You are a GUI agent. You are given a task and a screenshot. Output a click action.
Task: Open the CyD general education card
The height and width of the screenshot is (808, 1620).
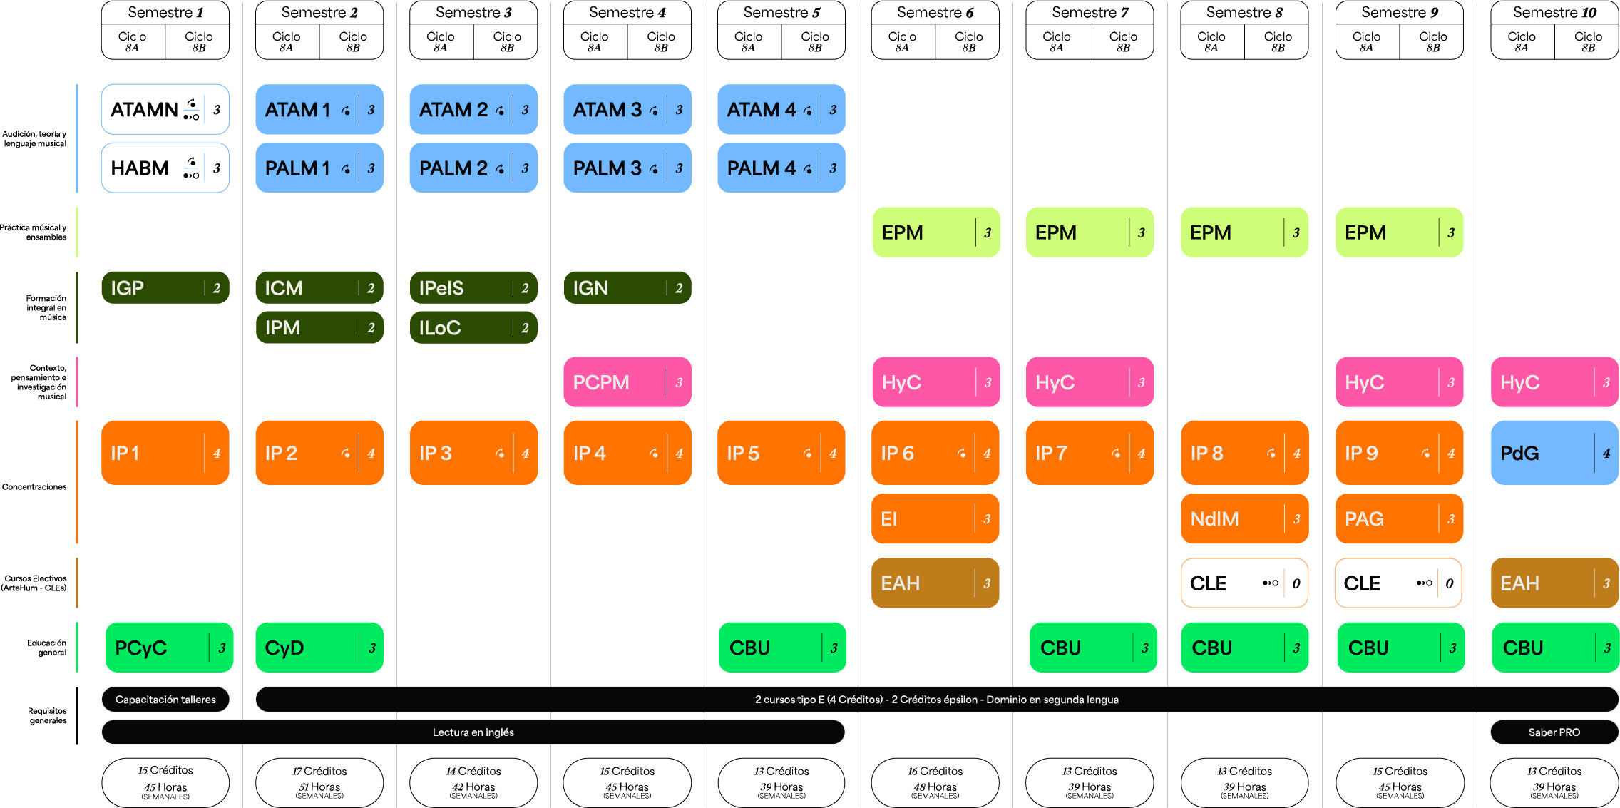319,648
